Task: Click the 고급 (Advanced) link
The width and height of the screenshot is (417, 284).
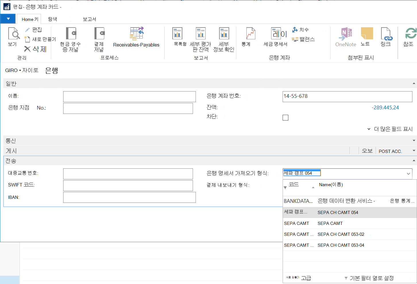Action: [x=306, y=278]
